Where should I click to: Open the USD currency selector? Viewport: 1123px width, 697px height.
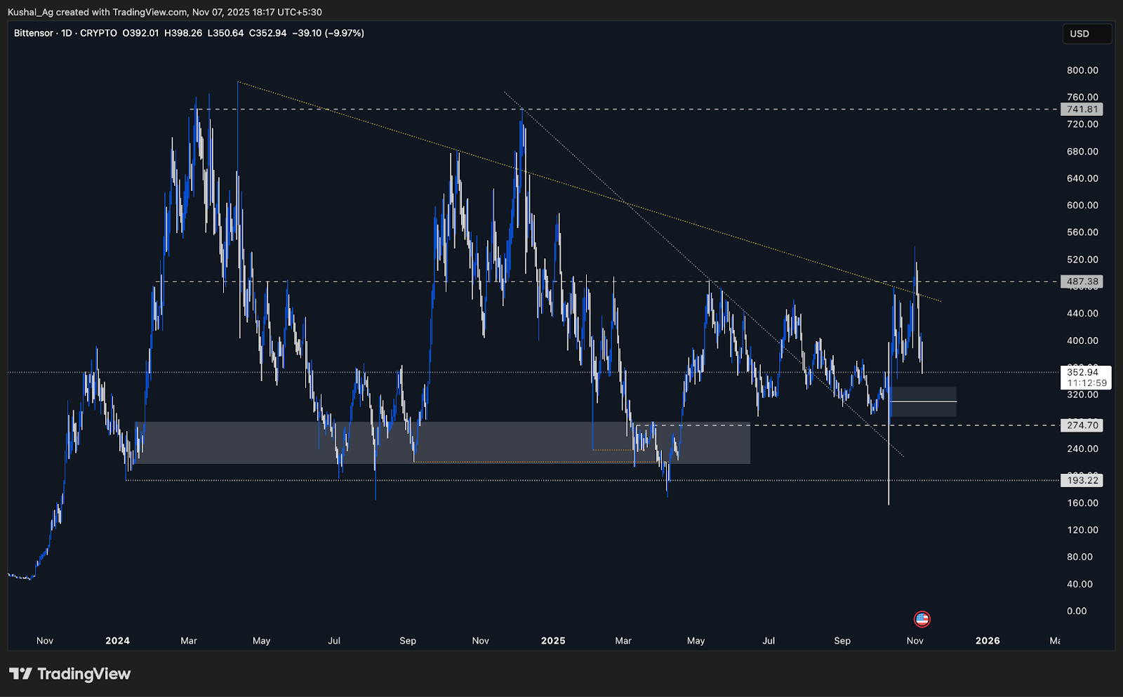tap(1087, 34)
